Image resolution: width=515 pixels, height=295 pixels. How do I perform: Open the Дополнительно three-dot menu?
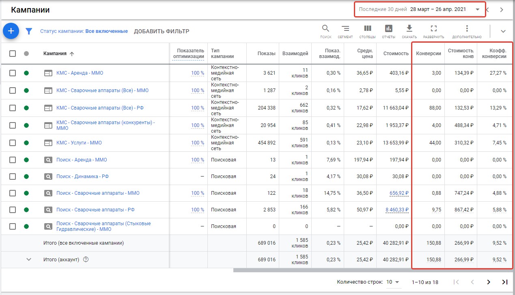click(x=467, y=28)
